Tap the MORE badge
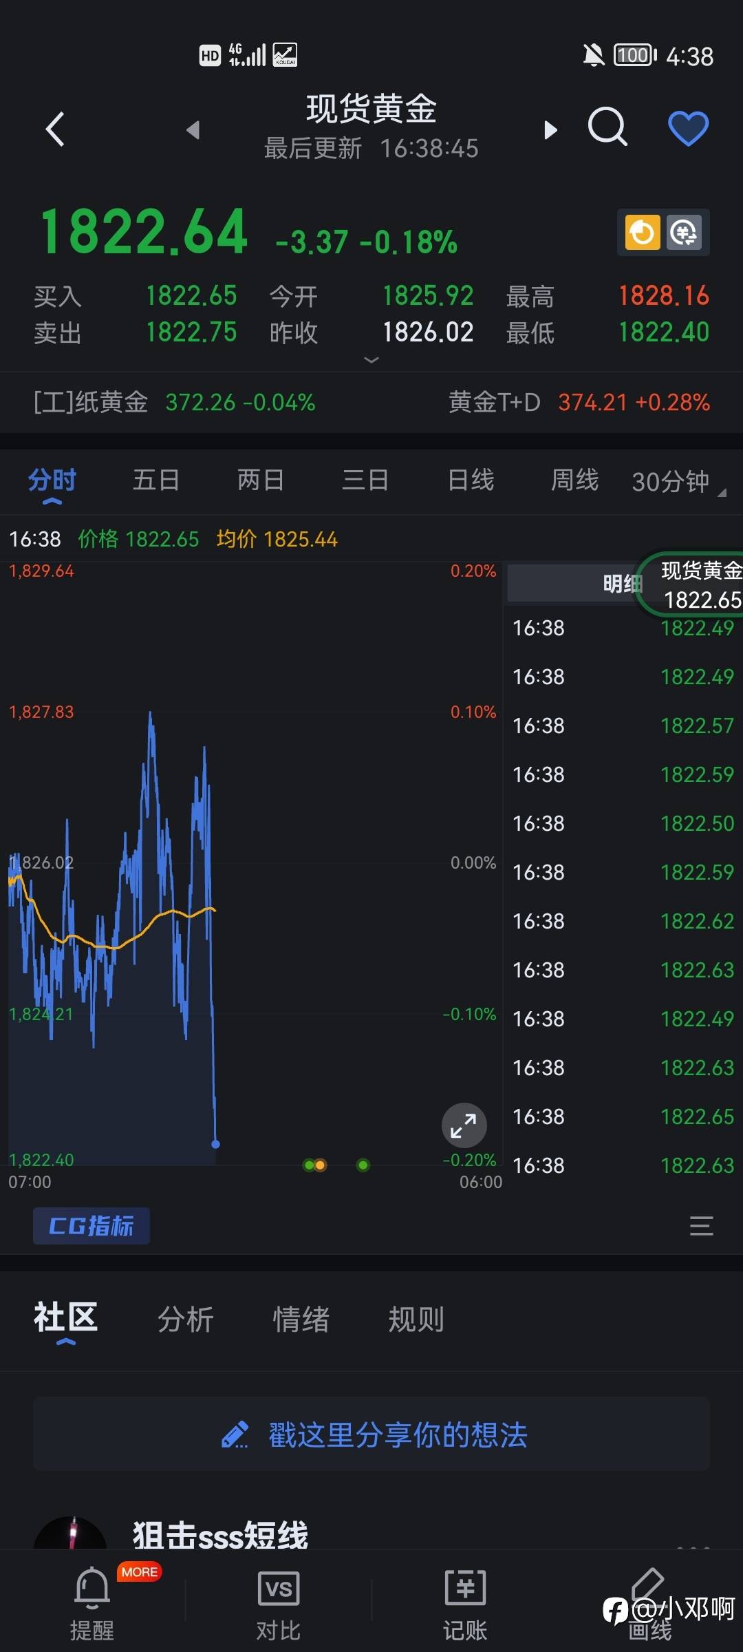The height and width of the screenshot is (1652, 743). (140, 1571)
